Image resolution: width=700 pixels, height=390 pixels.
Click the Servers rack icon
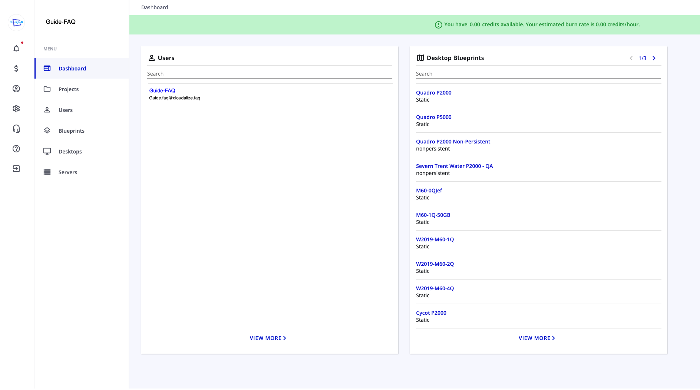47,172
